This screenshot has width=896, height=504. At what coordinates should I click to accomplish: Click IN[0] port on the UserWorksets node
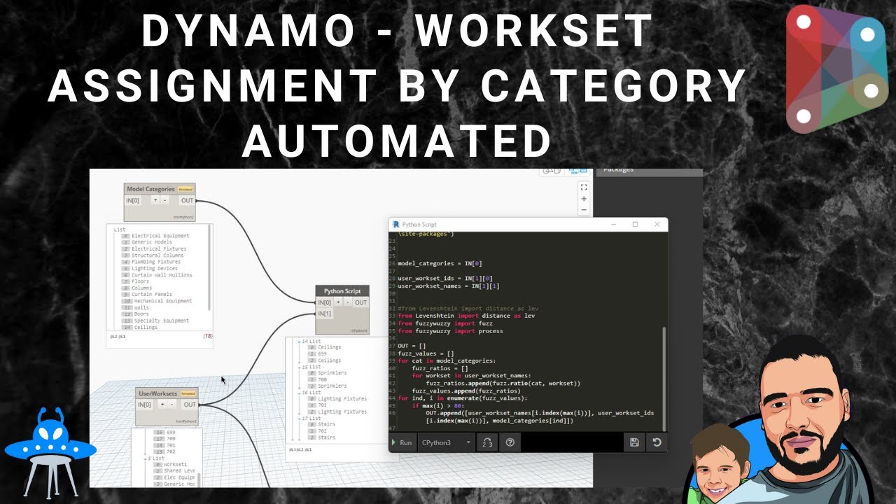(x=144, y=404)
